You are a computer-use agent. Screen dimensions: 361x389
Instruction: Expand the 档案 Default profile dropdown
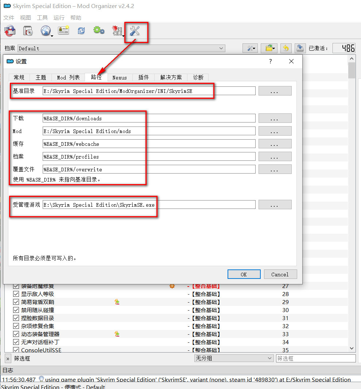121,48
